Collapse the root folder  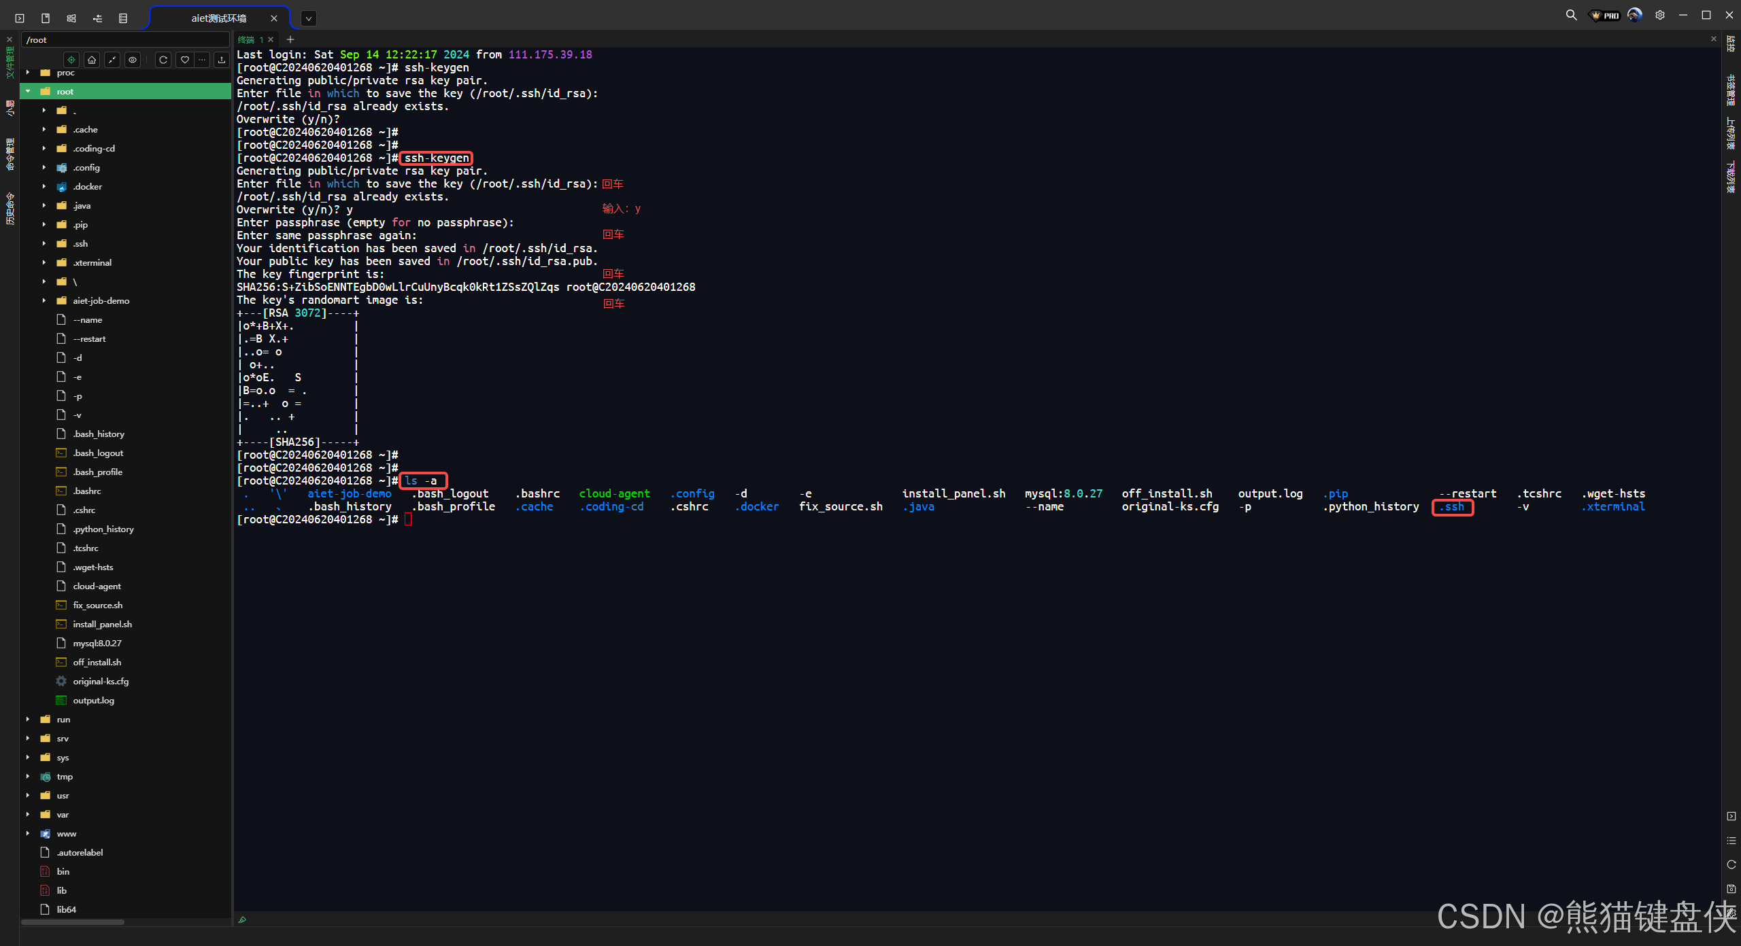[x=28, y=91]
